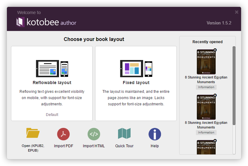Click second '8 Stunning Ancient Egyptian Monuments' title
Viewport: 248px width, 166px height.
(x=206, y=125)
